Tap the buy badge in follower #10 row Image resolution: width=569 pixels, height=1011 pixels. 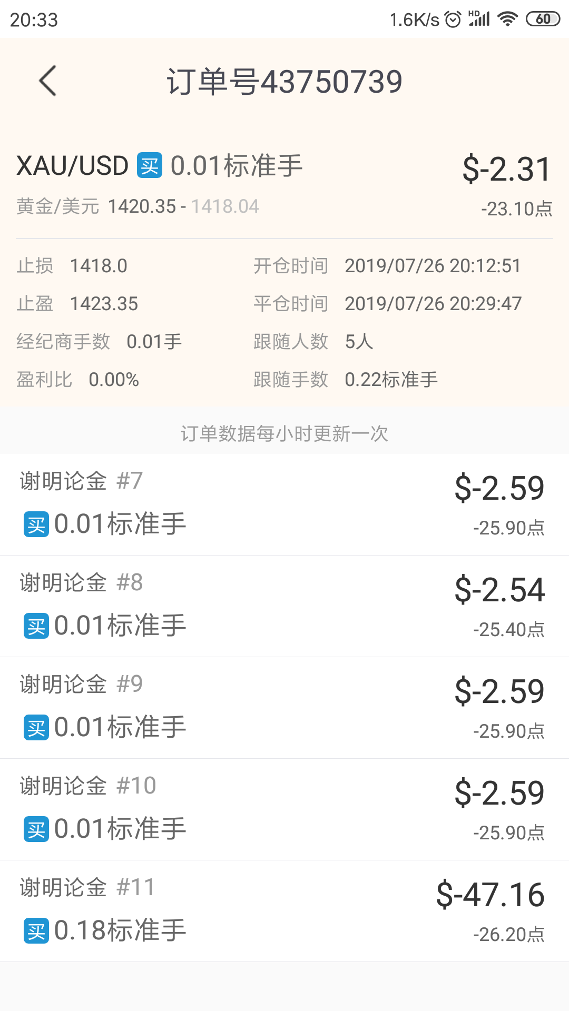click(x=36, y=829)
